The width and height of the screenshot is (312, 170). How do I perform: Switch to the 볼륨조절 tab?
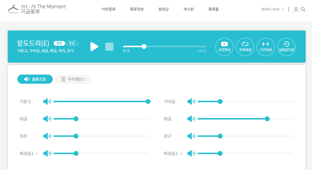[35, 79]
